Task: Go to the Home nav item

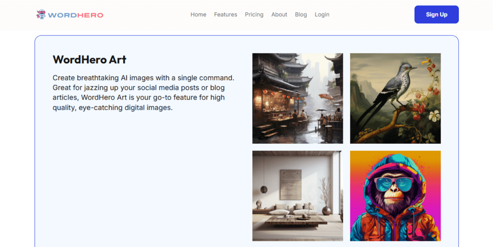Action: coord(198,14)
